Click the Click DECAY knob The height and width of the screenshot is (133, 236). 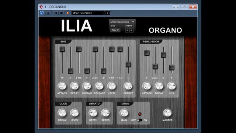[x=62, y=113]
